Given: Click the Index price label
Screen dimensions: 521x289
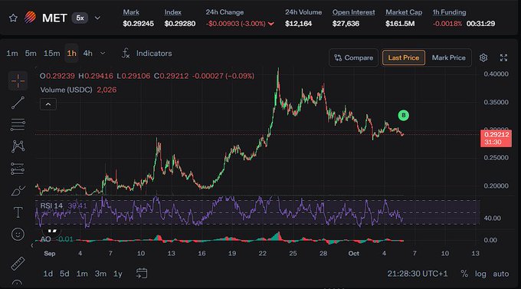Looking at the screenshot, I should pyautogui.click(x=173, y=12).
